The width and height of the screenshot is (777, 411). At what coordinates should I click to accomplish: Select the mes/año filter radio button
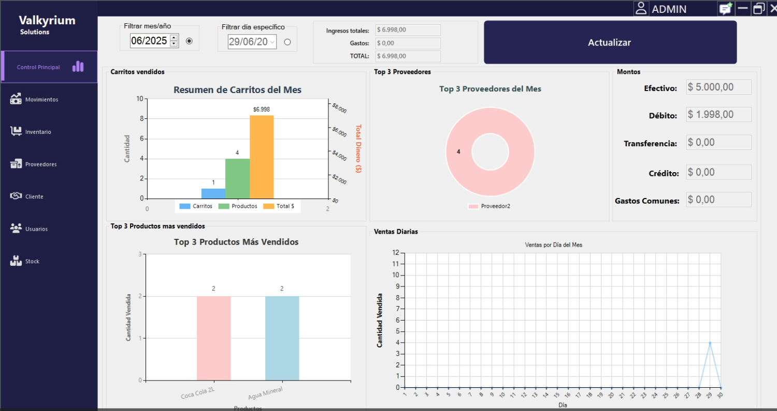point(189,41)
